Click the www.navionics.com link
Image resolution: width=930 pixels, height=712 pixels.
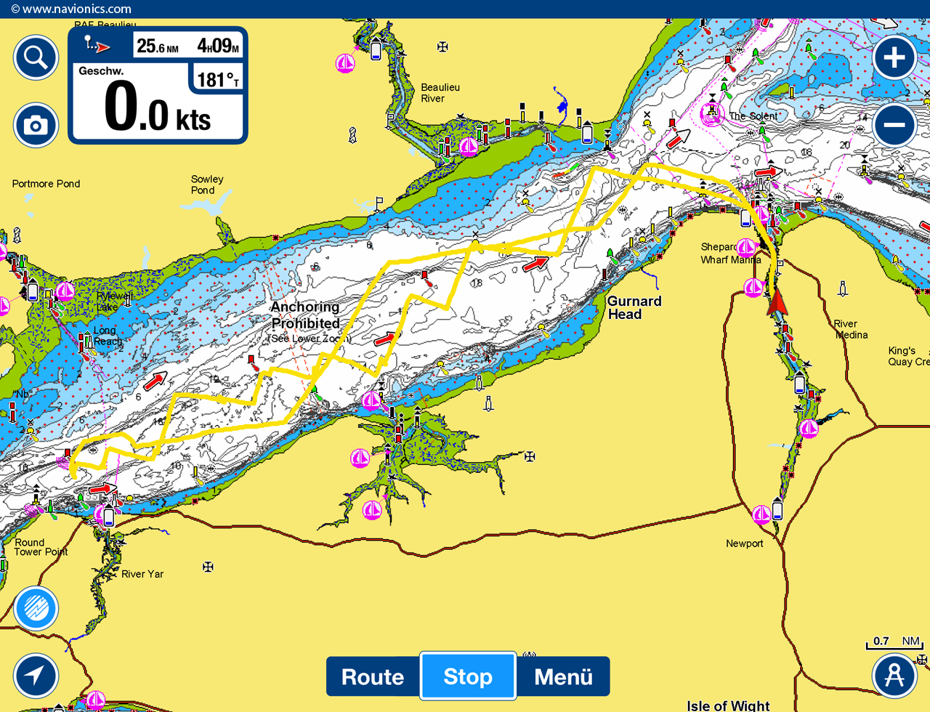coord(70,9)
